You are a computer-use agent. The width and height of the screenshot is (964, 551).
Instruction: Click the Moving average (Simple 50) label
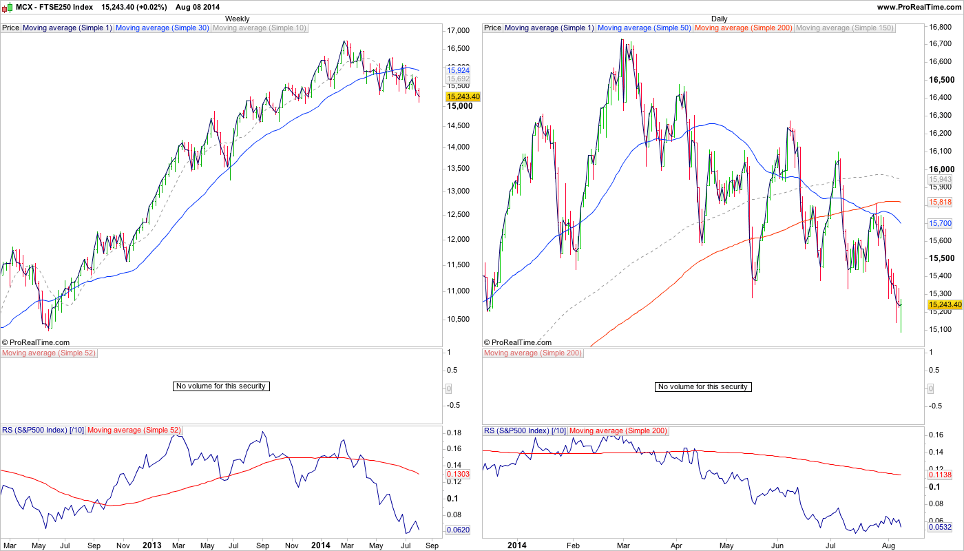[x=645, y=28]
